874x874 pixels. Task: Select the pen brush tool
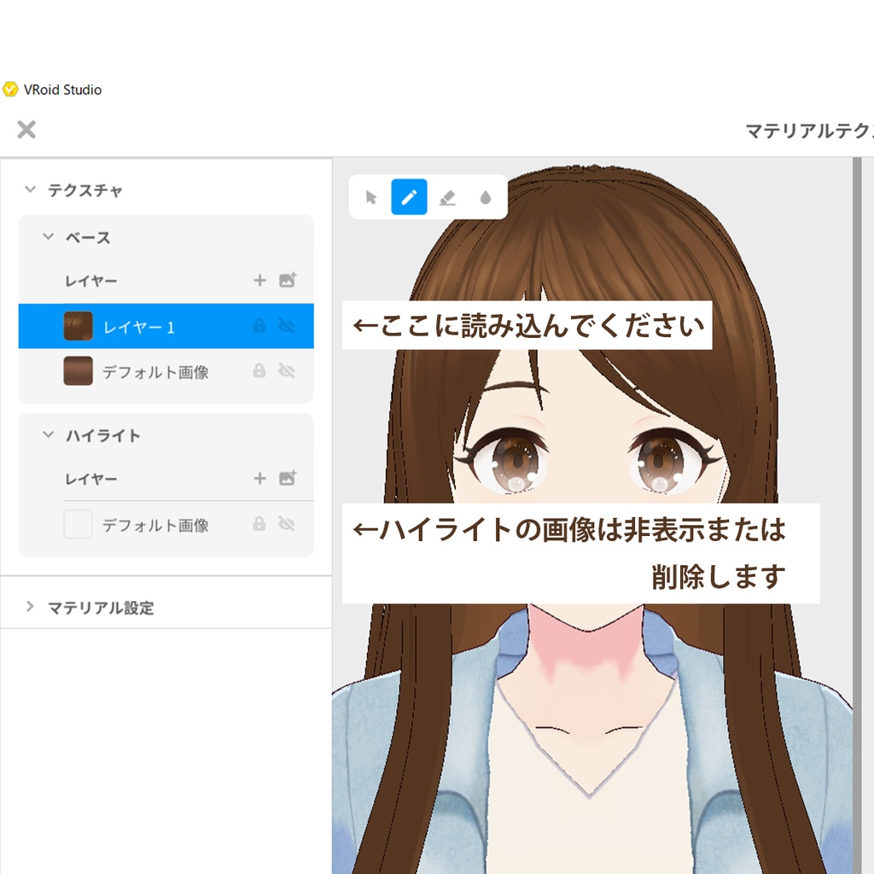click(x=409, y=197)
